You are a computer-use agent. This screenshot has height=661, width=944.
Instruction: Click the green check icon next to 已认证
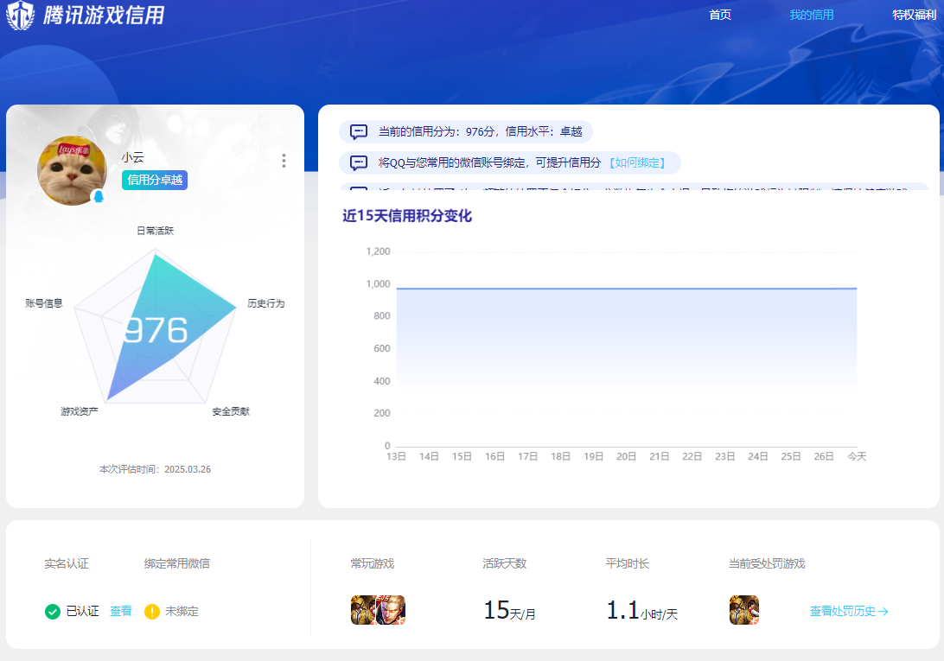pos(53,612)
